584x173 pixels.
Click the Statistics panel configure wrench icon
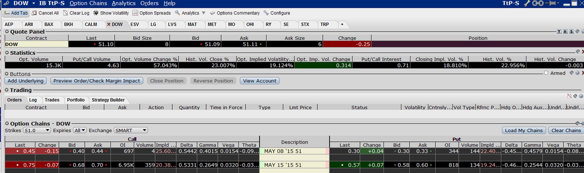click(x=578, y=52)
